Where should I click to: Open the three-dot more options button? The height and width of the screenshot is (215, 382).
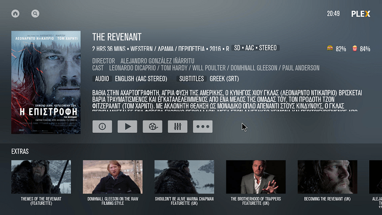[x=203, y=127]
